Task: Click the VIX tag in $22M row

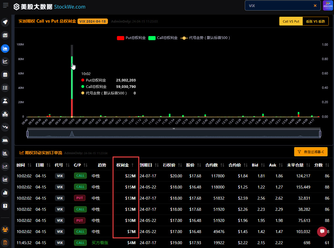Action: [x=60, y=176]
